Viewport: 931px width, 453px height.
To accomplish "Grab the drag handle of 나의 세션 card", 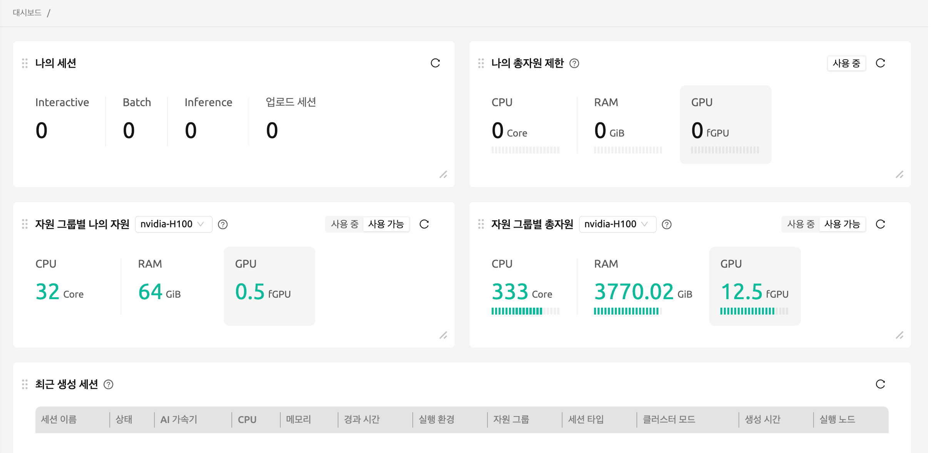I will pos(25,63).
